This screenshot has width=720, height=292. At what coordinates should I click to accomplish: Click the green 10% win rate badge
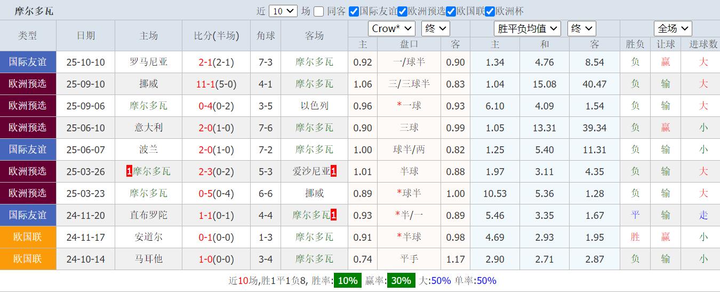point(347,281)
